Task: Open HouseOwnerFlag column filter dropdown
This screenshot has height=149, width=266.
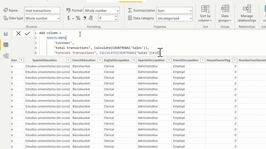Action: click(x=234, y=60)
